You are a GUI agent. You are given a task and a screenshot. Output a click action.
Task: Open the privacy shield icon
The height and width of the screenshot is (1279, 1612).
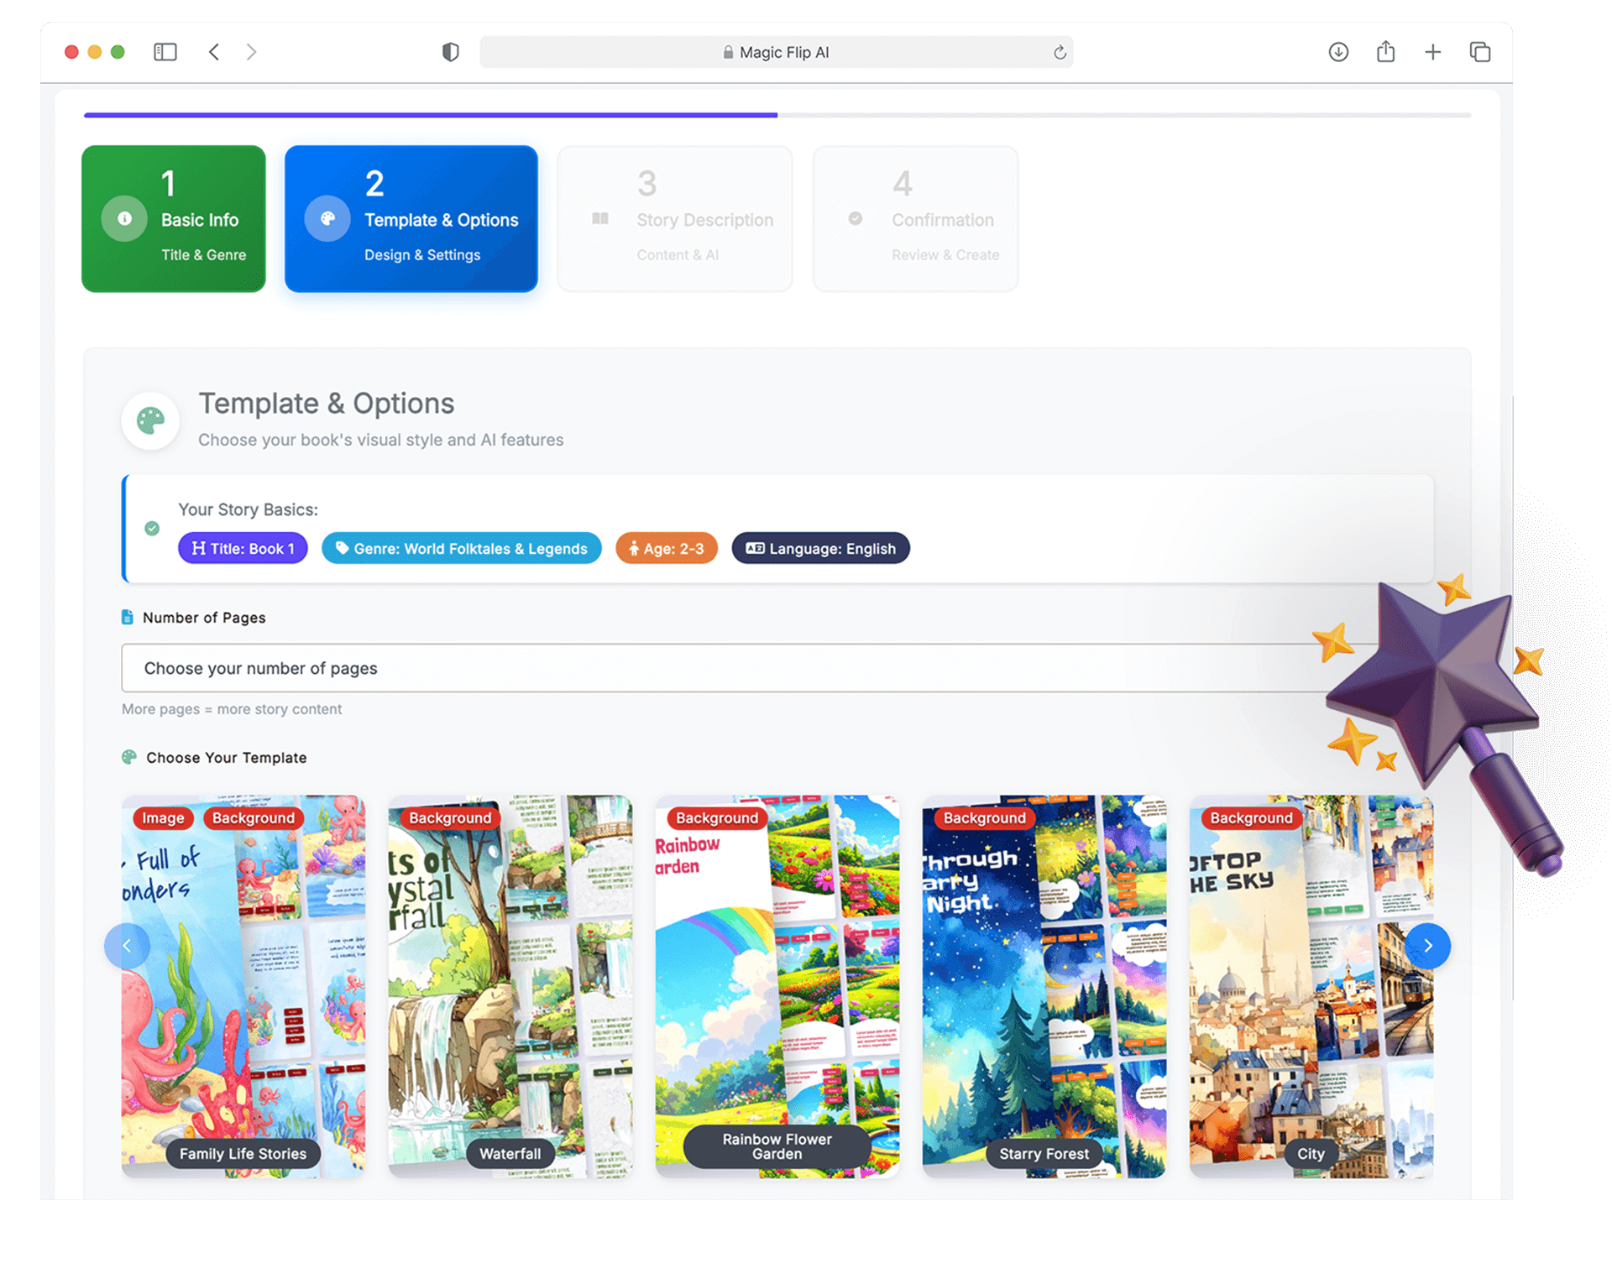(x=451, y=52)
